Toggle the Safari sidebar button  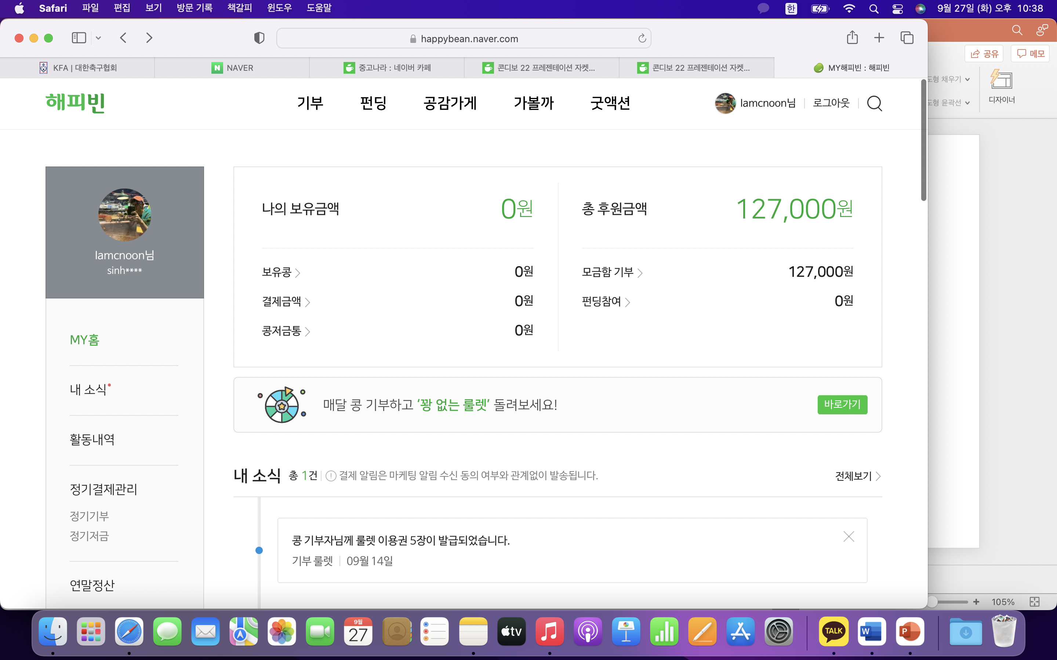(79, 38)
